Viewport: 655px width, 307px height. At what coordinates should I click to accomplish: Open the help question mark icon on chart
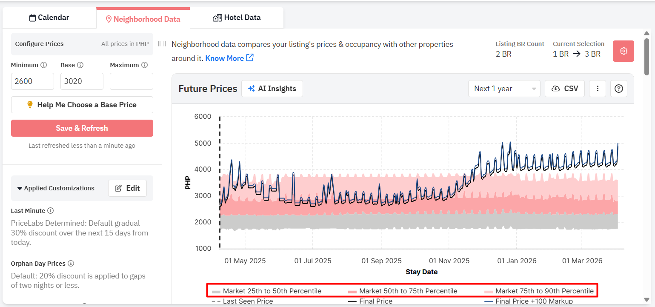point(619,89)
